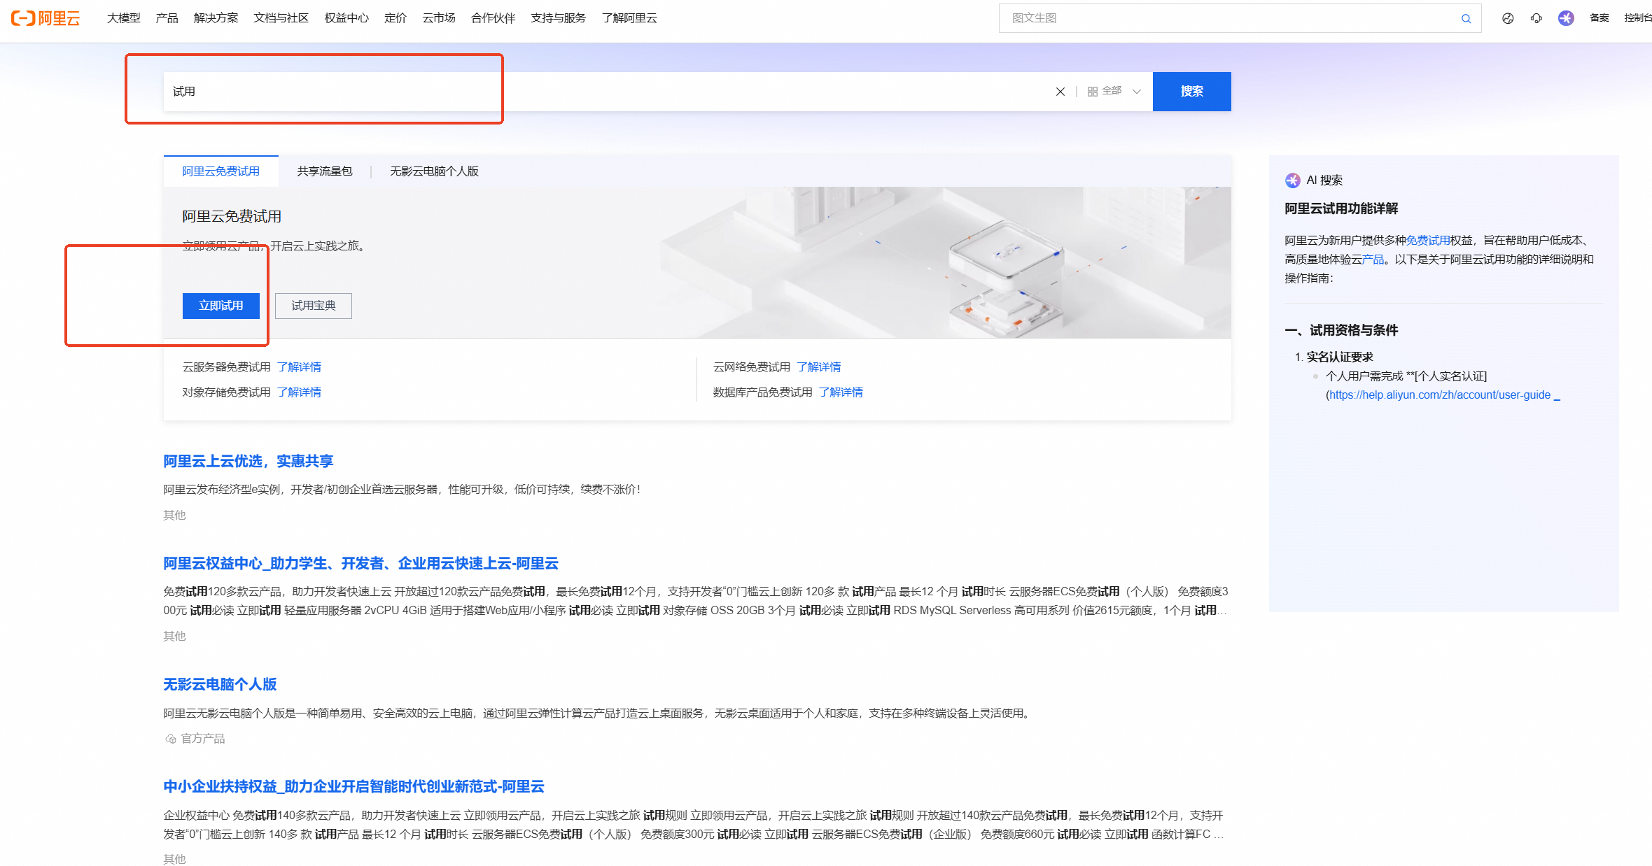Select the 阿里云免费试用 tab

coord(220,171)
